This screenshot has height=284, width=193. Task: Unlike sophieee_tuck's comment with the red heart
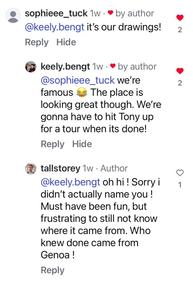click(x=180, y=18)
